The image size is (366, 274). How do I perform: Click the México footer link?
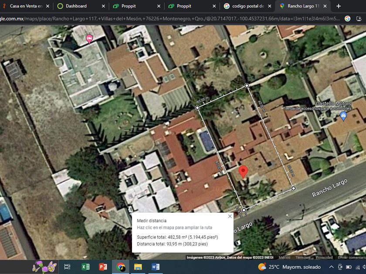pyautogui.click(x=284, y=257)
